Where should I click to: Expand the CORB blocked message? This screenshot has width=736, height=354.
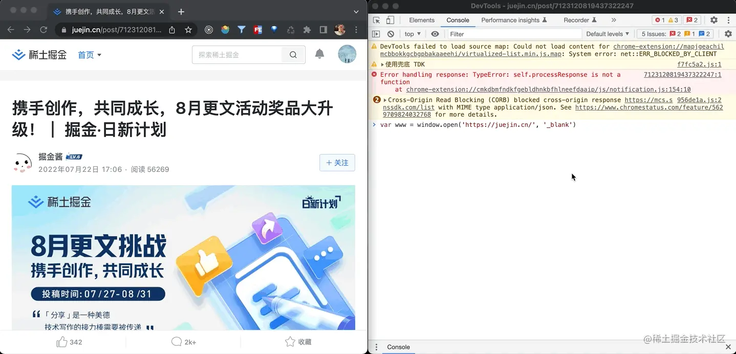pos(385,100)
